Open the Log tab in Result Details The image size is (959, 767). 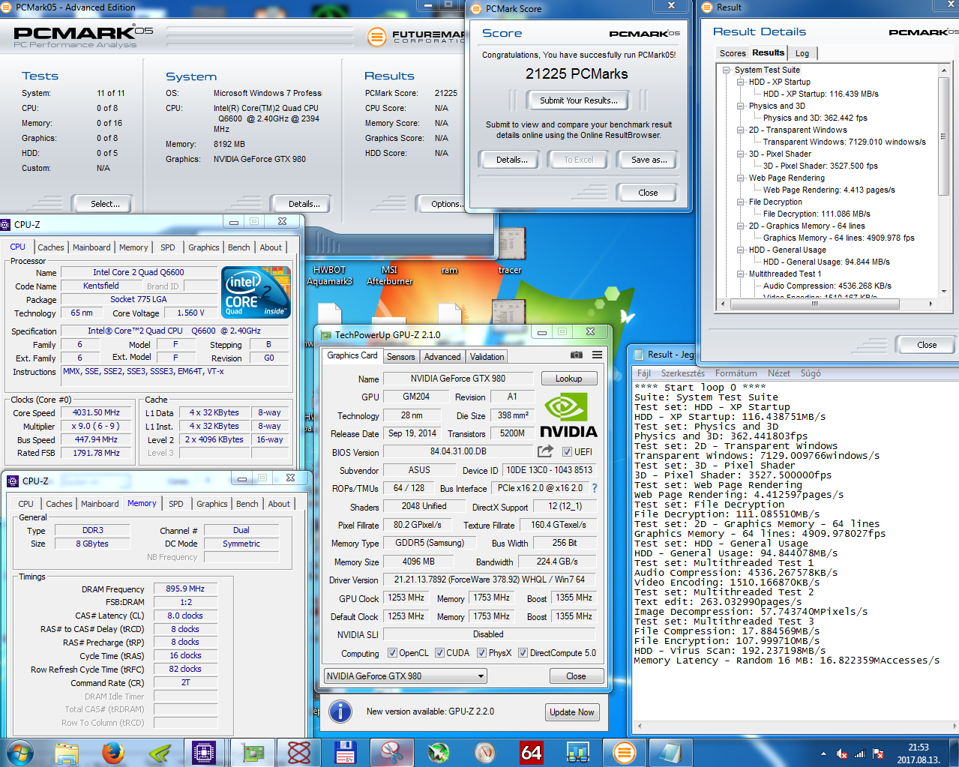click(802, 53)
